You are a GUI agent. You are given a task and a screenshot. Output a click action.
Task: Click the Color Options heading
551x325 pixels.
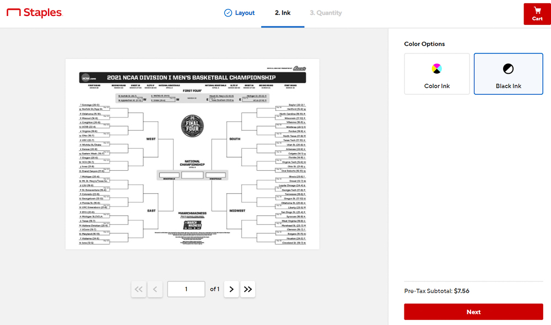pyautogui.click(x=424, y=44)
